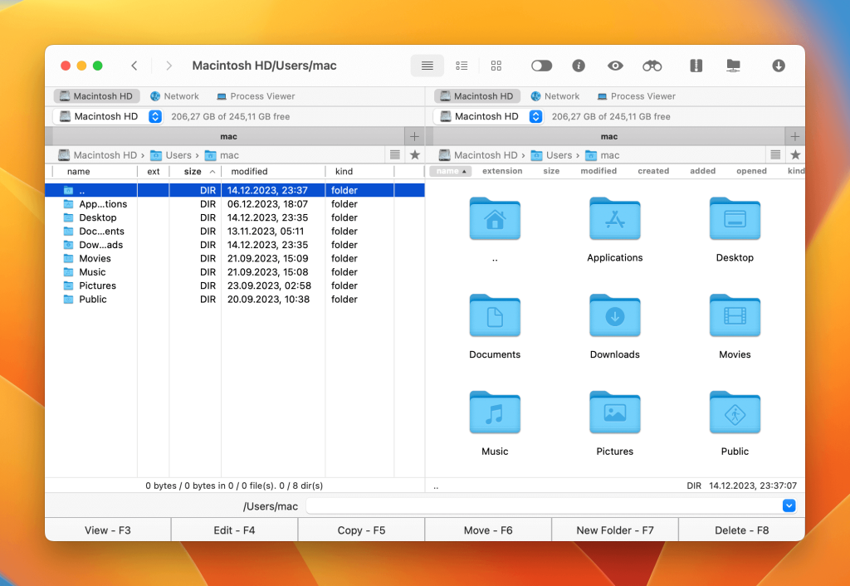Expand the command line history dropdown
Screen dimensions: 850x586
789,505
